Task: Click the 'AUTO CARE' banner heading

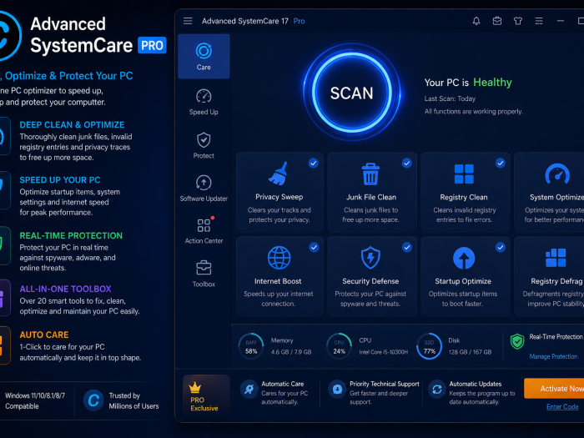Action: (x=44, y=335)
